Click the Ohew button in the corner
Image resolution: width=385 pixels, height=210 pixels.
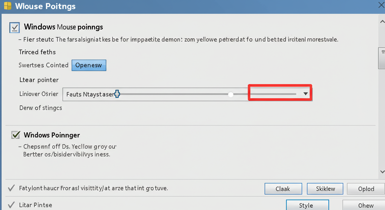(366, 205)
